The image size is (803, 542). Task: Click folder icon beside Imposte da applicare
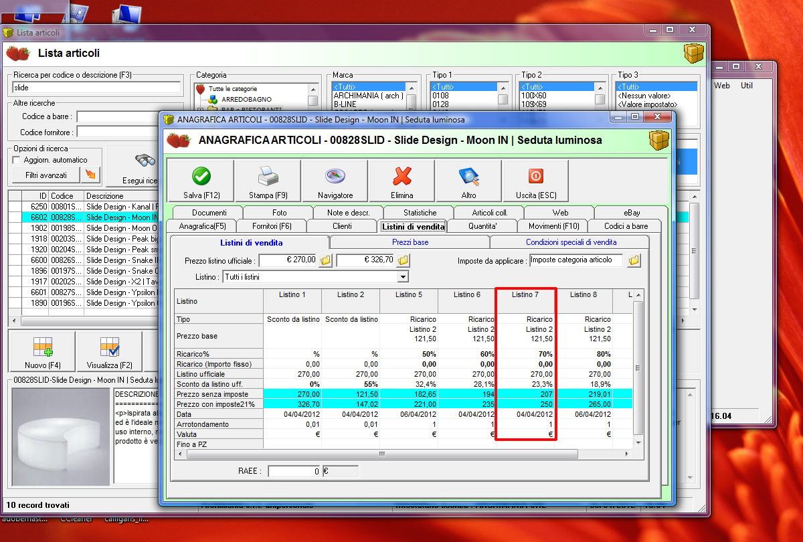[x=634, y=260]
